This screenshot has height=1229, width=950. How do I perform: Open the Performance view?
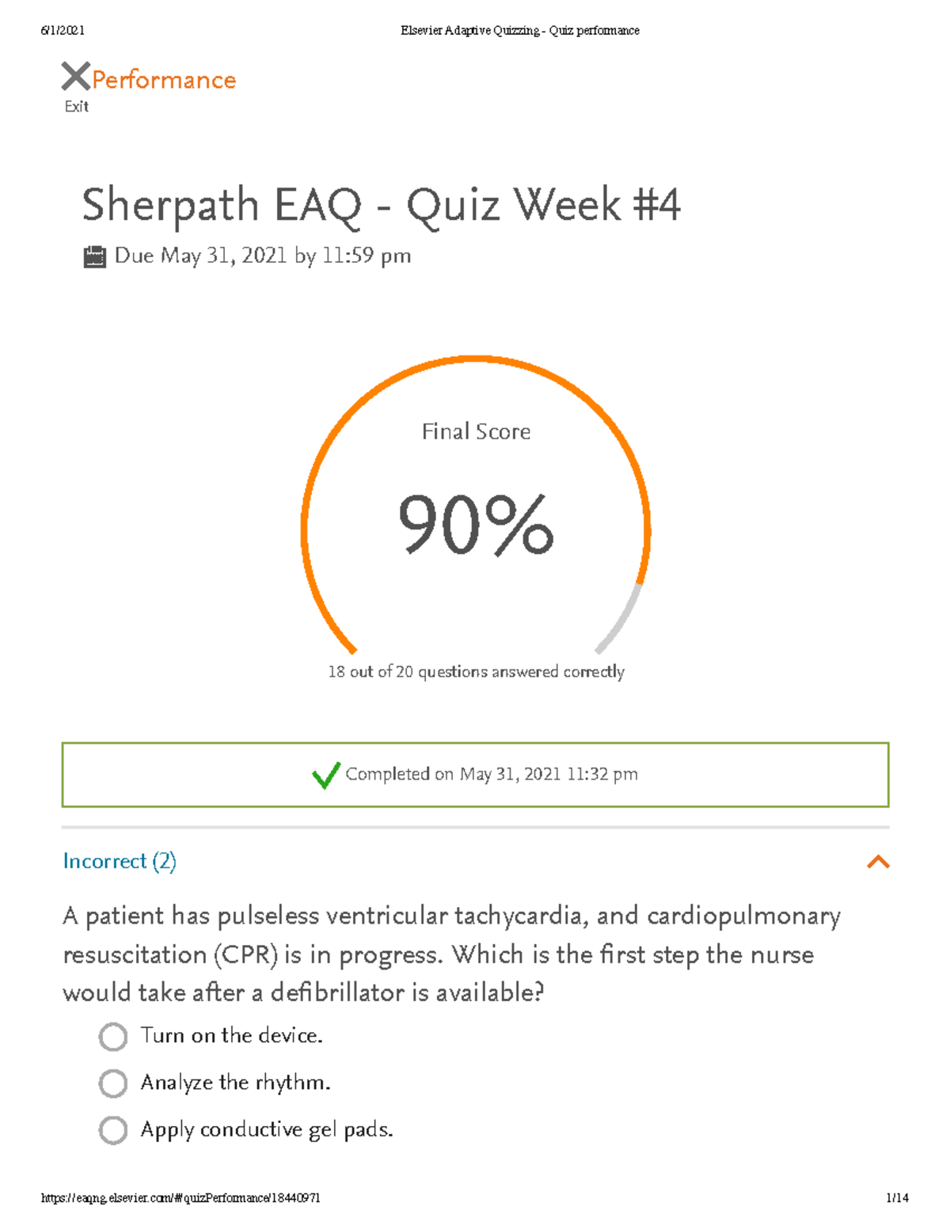[x=162, y=78]
